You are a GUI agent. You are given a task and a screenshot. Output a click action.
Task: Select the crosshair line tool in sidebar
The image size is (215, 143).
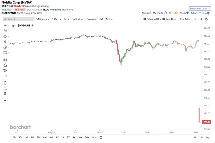coord(5,26)
